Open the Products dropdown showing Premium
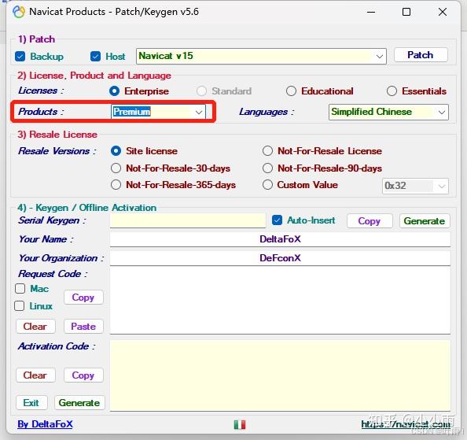Image resolution: width=467 pixels, height=440 pixels. click(158, 112)
